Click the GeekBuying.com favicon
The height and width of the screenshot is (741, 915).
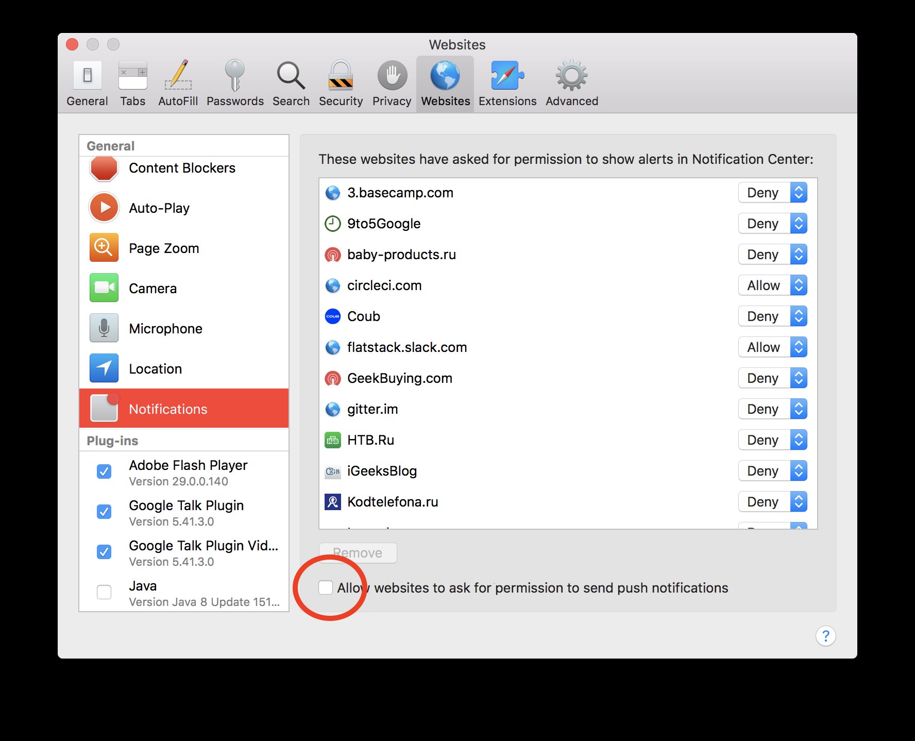pos(333,378)
